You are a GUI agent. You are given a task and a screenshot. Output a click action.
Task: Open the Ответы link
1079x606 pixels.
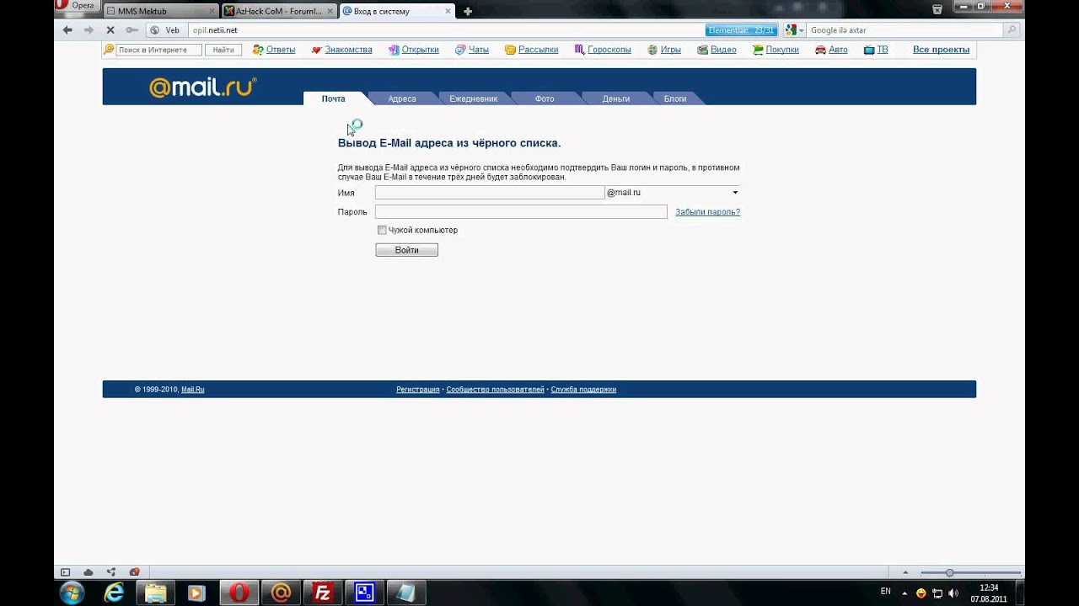[x=280, y=50]
